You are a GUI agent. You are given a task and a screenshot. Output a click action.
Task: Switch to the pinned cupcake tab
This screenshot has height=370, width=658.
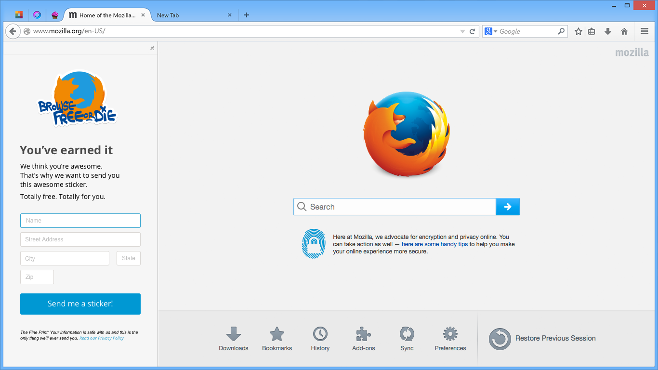(55, 15)
